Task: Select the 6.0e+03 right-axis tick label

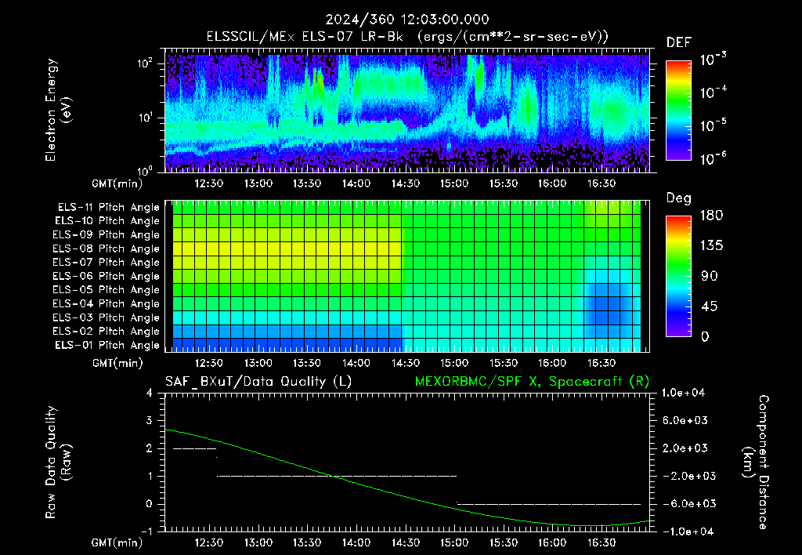Action: [x=685, y=420]
